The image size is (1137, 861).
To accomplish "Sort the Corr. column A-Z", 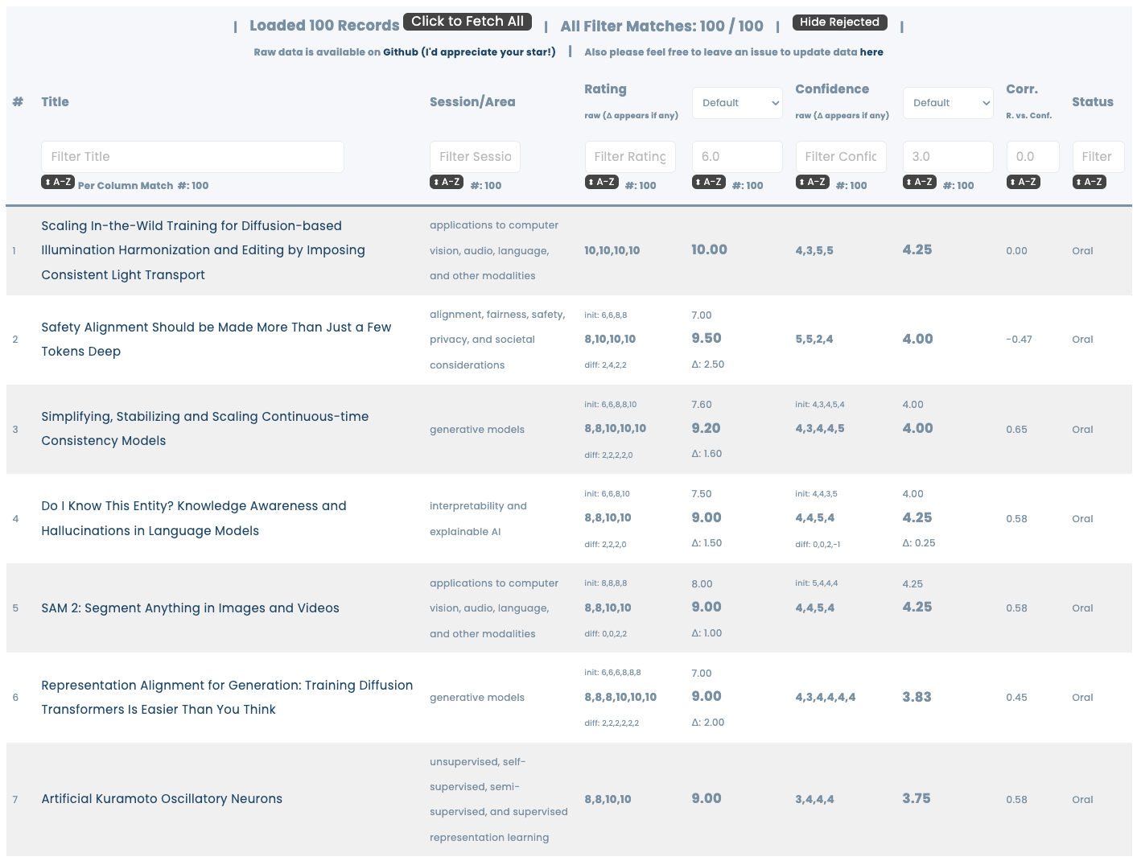I will (x=1024, y=183).
